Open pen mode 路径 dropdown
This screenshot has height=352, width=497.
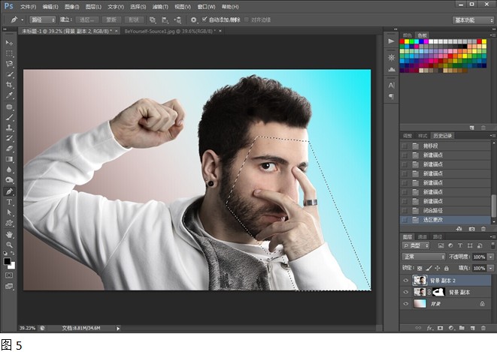pos(42,20)
